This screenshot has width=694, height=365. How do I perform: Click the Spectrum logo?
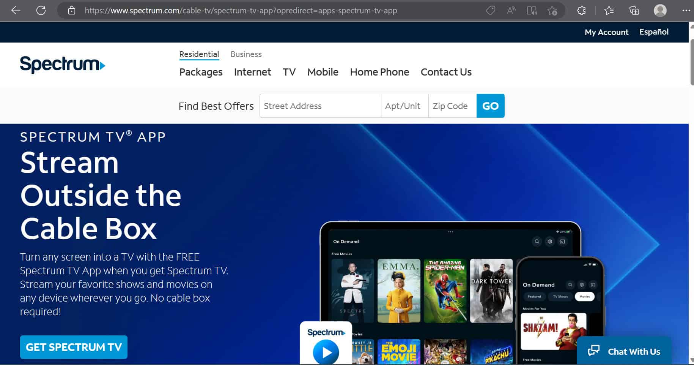click(63, 65)
